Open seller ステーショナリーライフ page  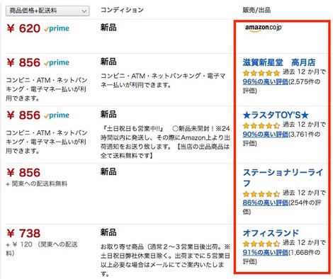283,178
